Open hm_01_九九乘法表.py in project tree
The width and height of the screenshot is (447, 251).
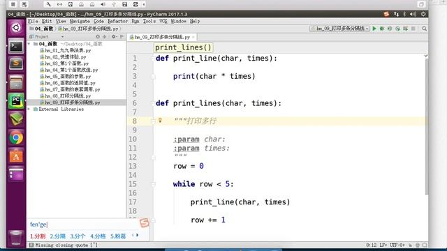65,50
